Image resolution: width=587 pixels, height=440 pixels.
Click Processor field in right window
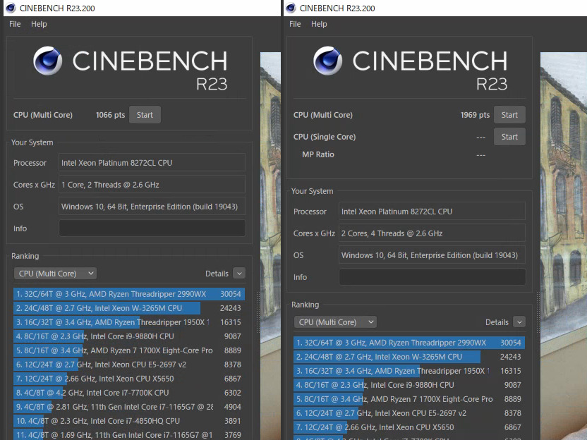tap(432, 212)
